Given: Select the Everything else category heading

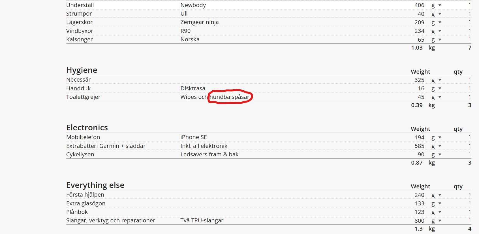Looking at the screenshot, I should click(95, 185).
